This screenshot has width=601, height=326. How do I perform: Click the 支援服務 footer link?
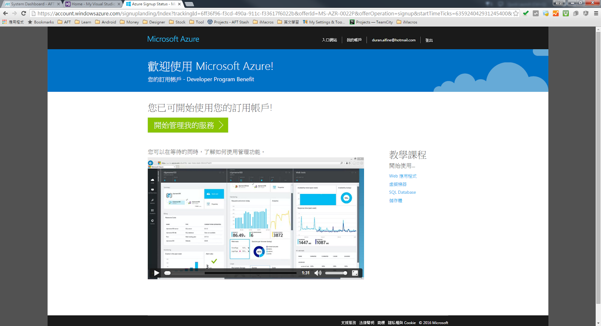tap(348, 323)
